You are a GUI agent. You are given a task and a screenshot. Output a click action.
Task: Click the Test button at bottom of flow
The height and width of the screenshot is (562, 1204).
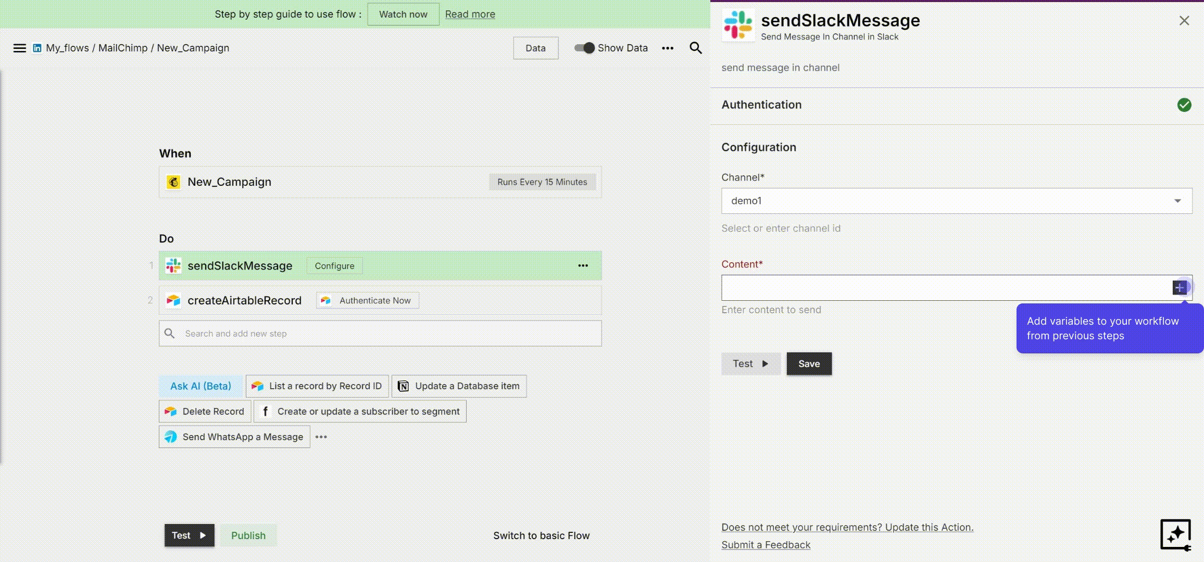click(x=189, y=535)
